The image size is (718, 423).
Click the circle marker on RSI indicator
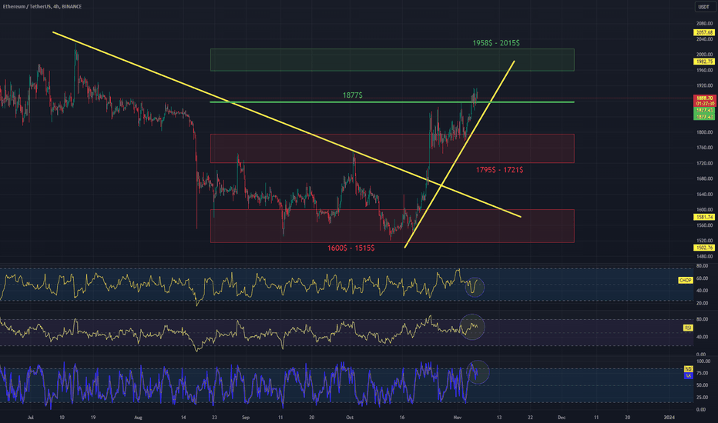(472, 327)
